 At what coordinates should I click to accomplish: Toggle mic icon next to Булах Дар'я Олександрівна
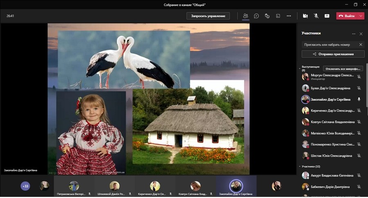point(359,88)
